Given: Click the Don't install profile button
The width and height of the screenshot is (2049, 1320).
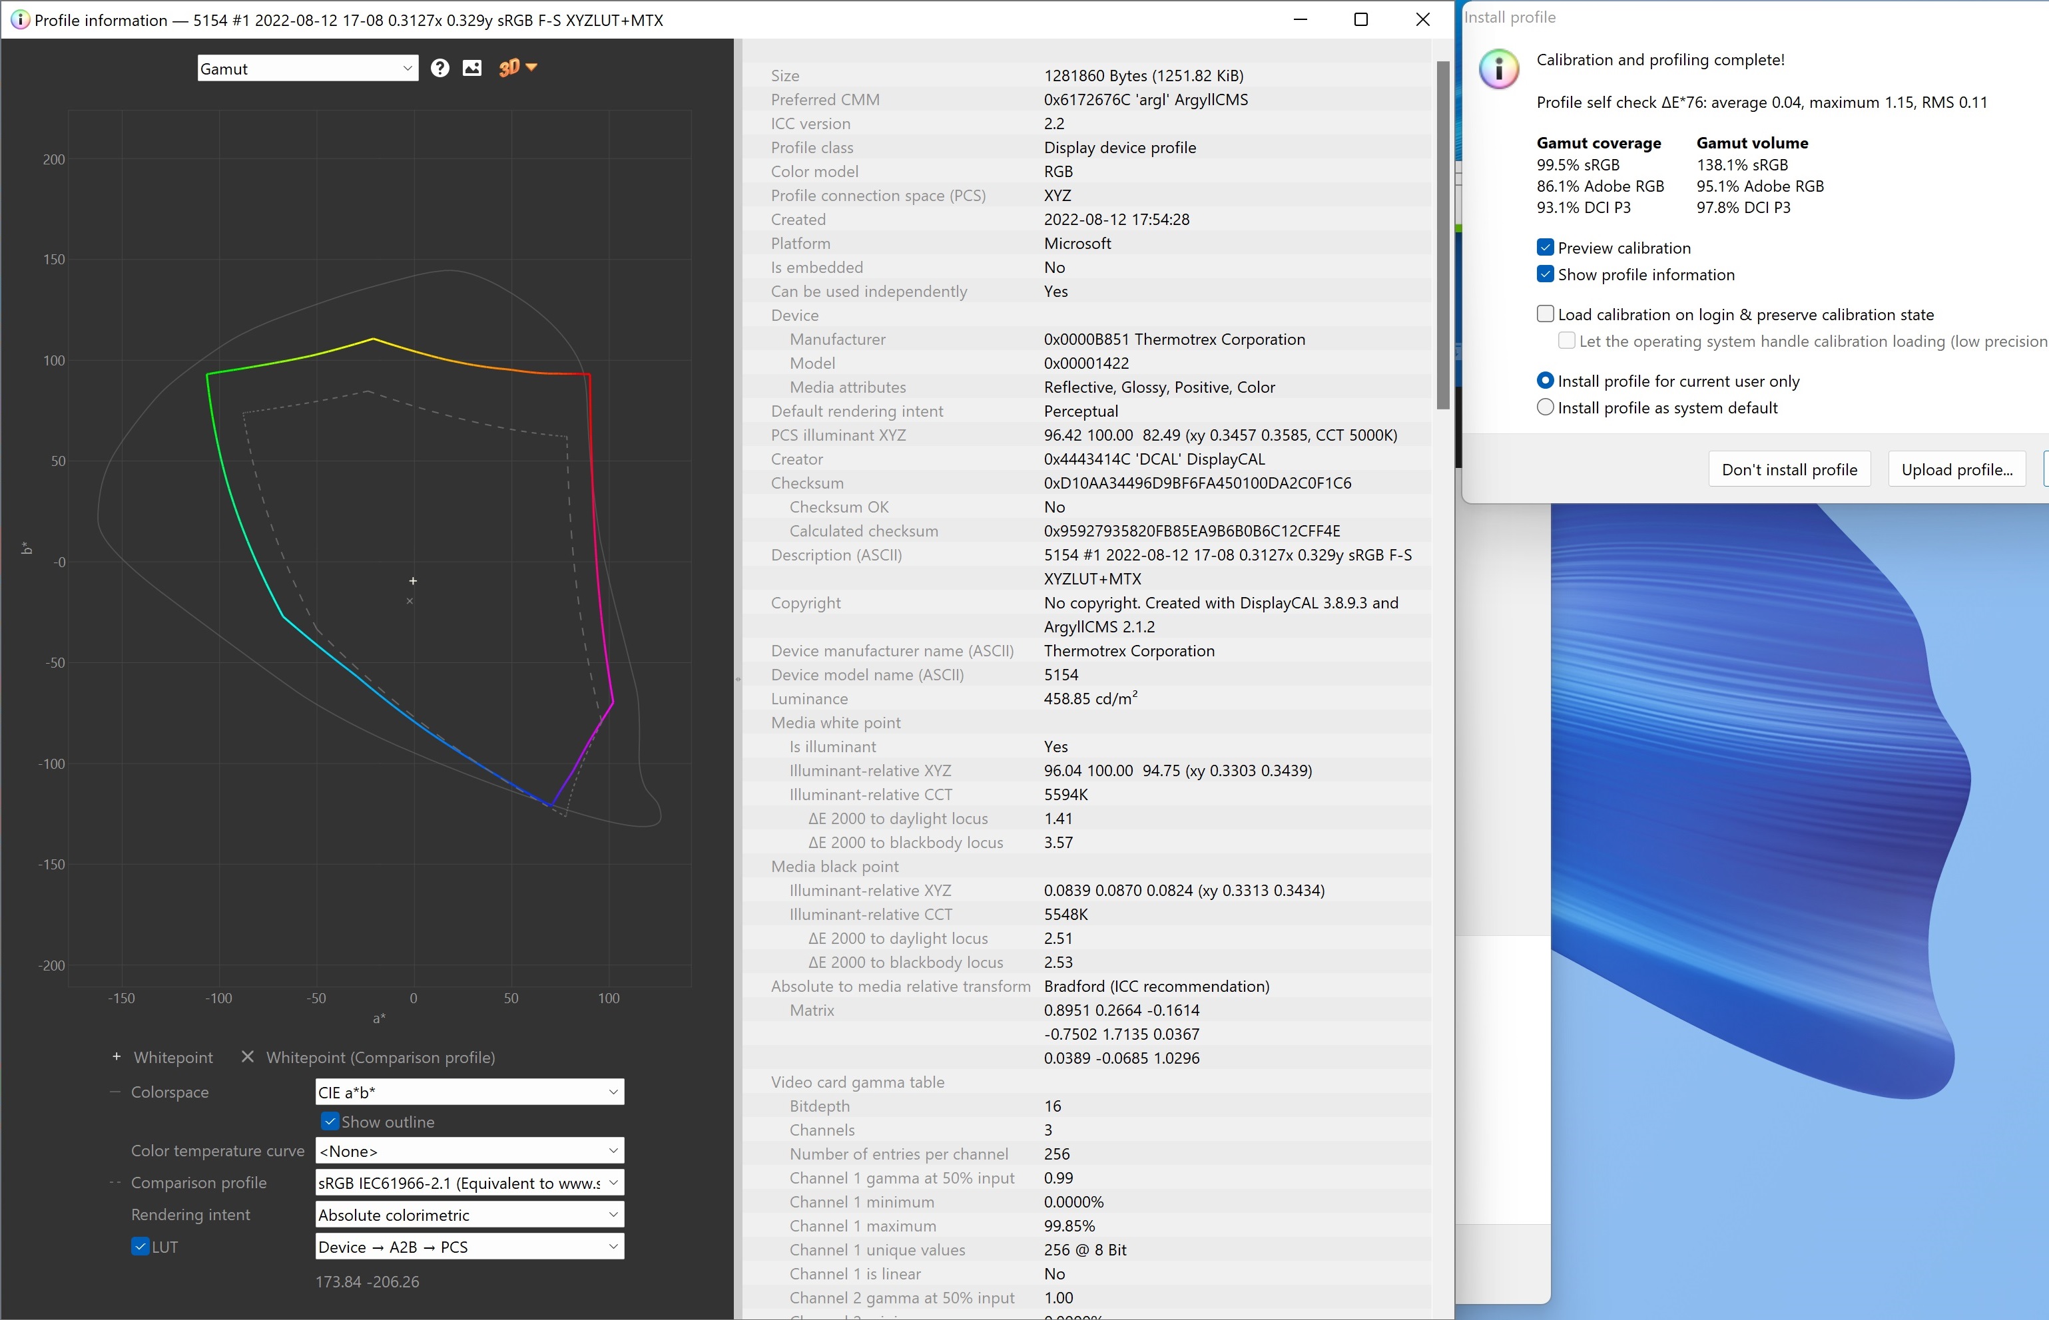Looking at the screenshot, I should pos(1789,470).
